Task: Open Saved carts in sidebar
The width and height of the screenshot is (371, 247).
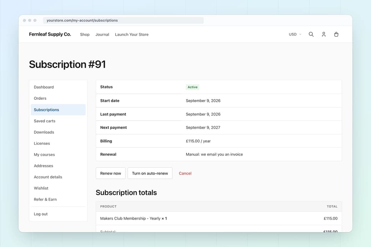Action: tap(58, 121)
